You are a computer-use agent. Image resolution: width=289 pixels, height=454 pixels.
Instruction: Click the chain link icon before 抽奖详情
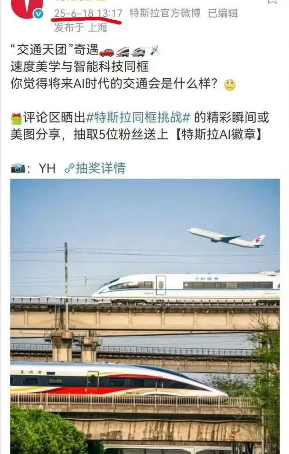point(69,168)
